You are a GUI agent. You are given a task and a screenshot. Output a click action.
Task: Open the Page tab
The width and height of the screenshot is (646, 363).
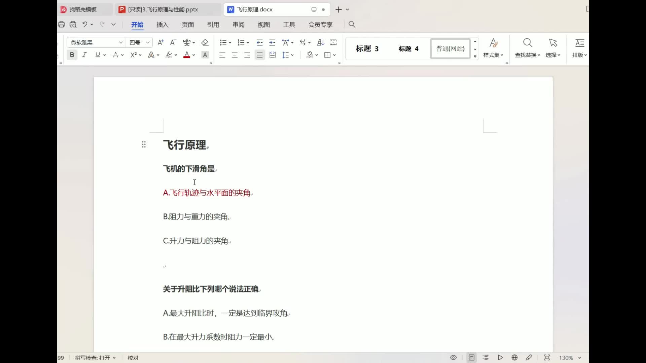(188, 25)
